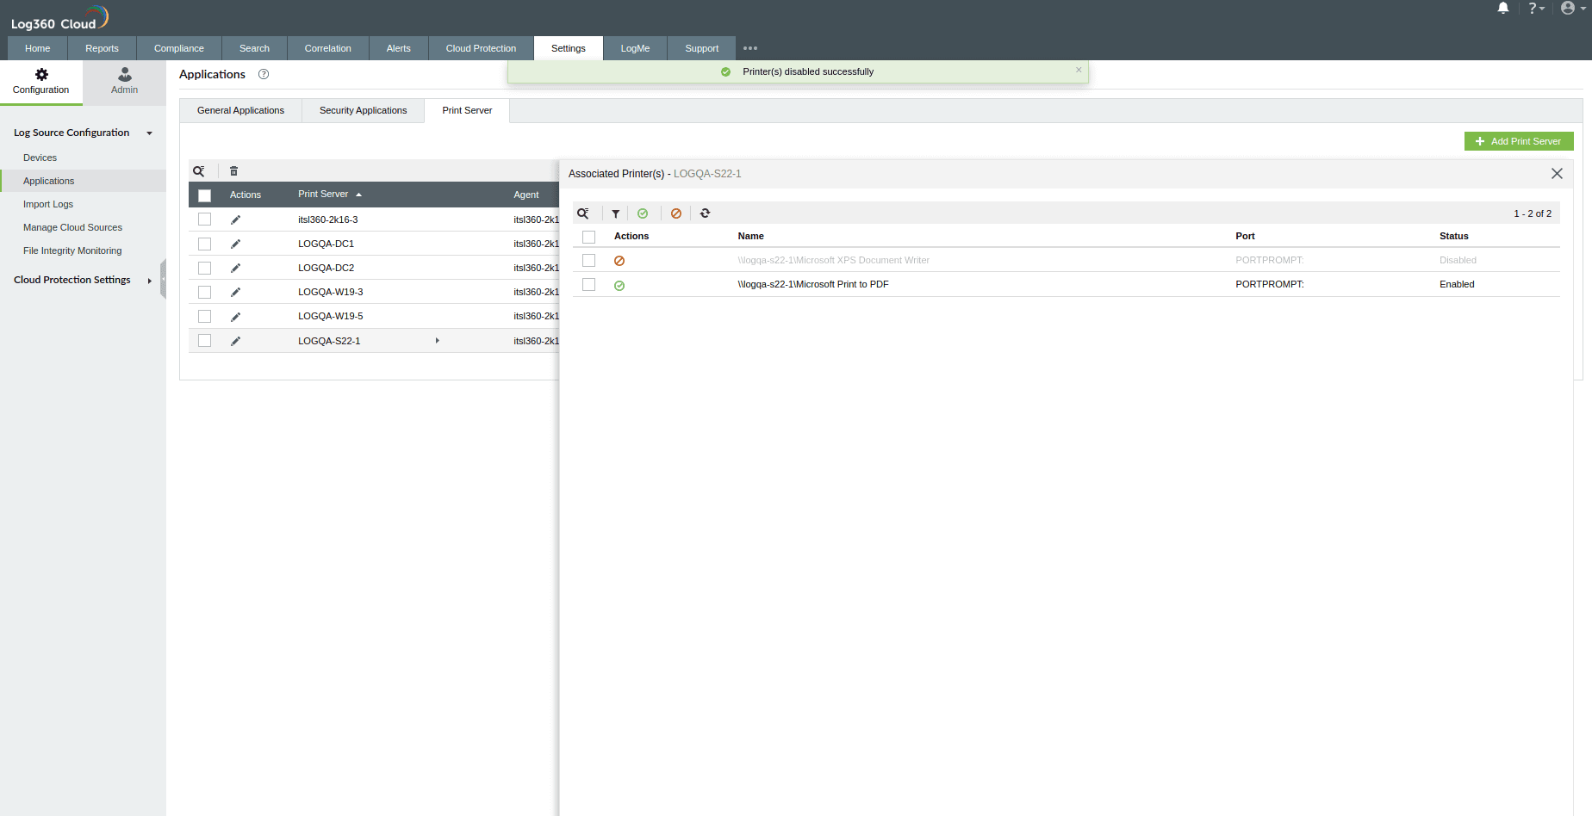
Task: Select the Print Server tab
Action: pos(467,110)
